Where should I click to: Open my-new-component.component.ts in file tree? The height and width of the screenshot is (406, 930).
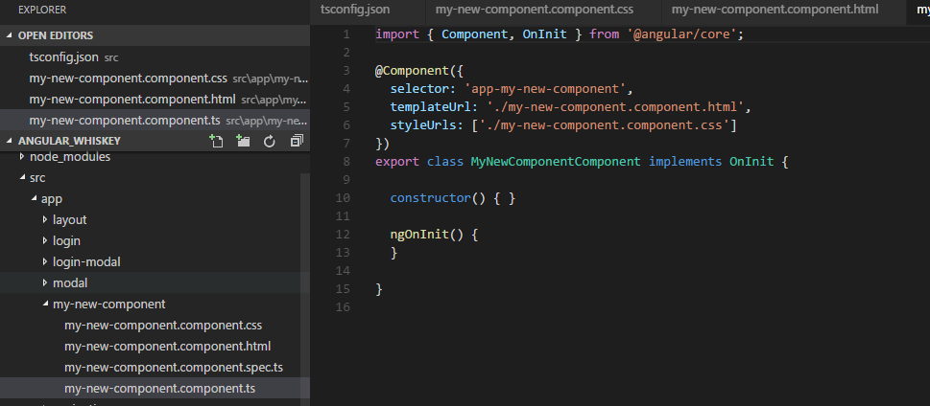click(x=159, y=389)
